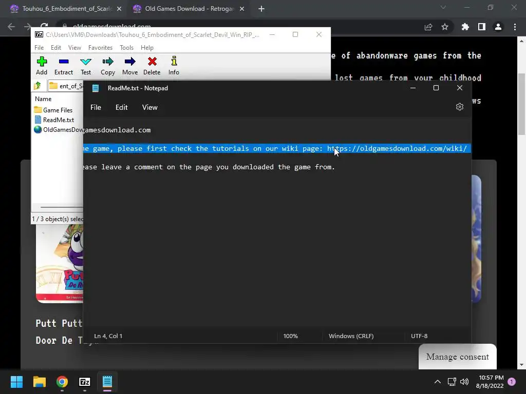The image size is (526, 394).
Task: Open the 7-Zip File menu
Action: tap(39, 48)
